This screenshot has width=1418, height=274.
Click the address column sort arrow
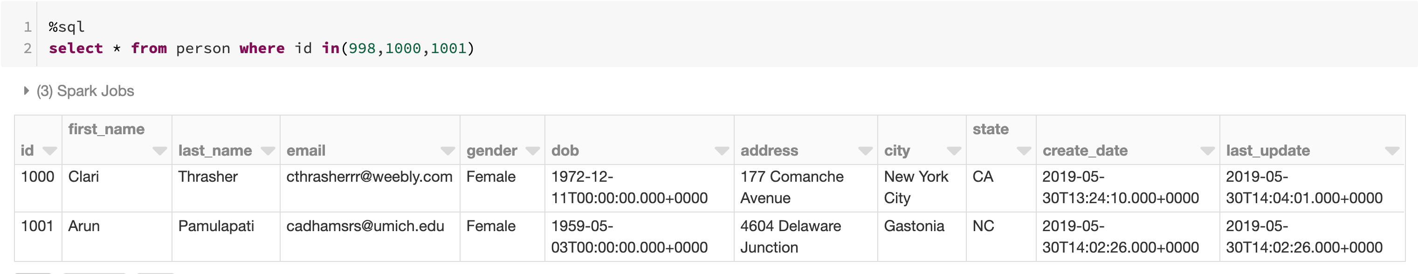(865, 151)
